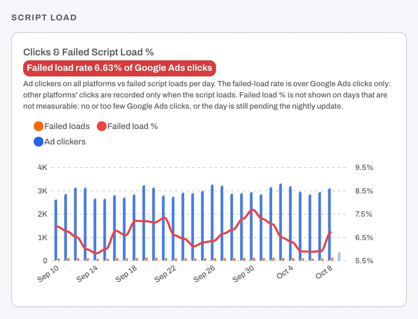Click the Sep 10 x-axis label
Image resolution: width=418 pixels, height=319 pixels.
(x=48, y=274)
